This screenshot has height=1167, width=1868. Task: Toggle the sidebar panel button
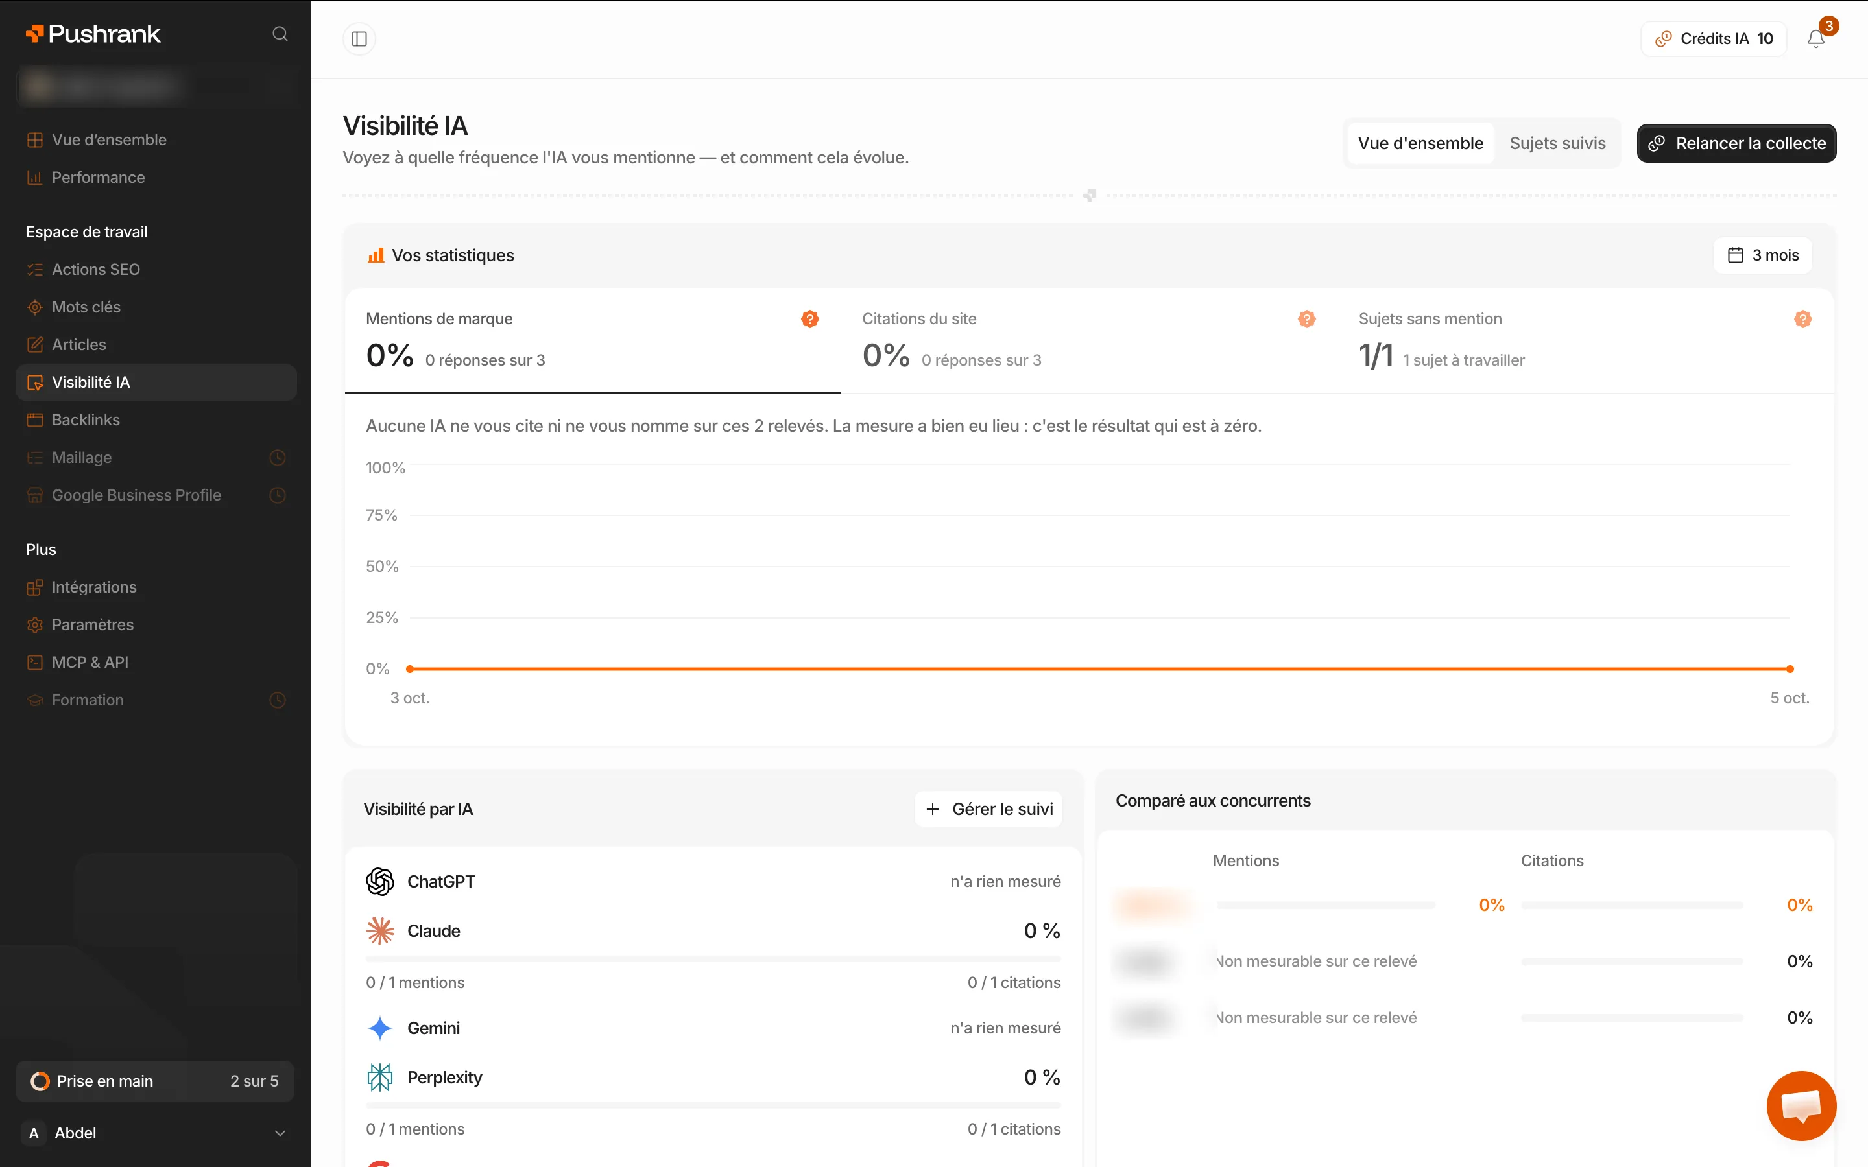[359, 39]
